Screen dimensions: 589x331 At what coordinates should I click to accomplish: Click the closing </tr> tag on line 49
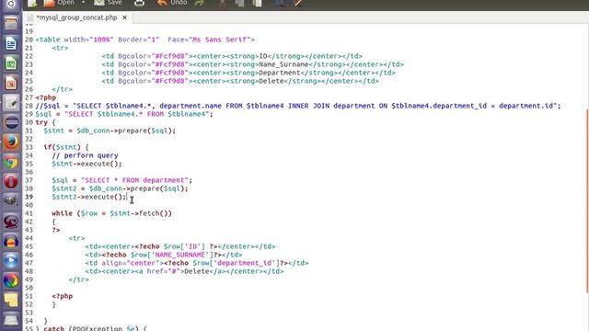[78, 280]
